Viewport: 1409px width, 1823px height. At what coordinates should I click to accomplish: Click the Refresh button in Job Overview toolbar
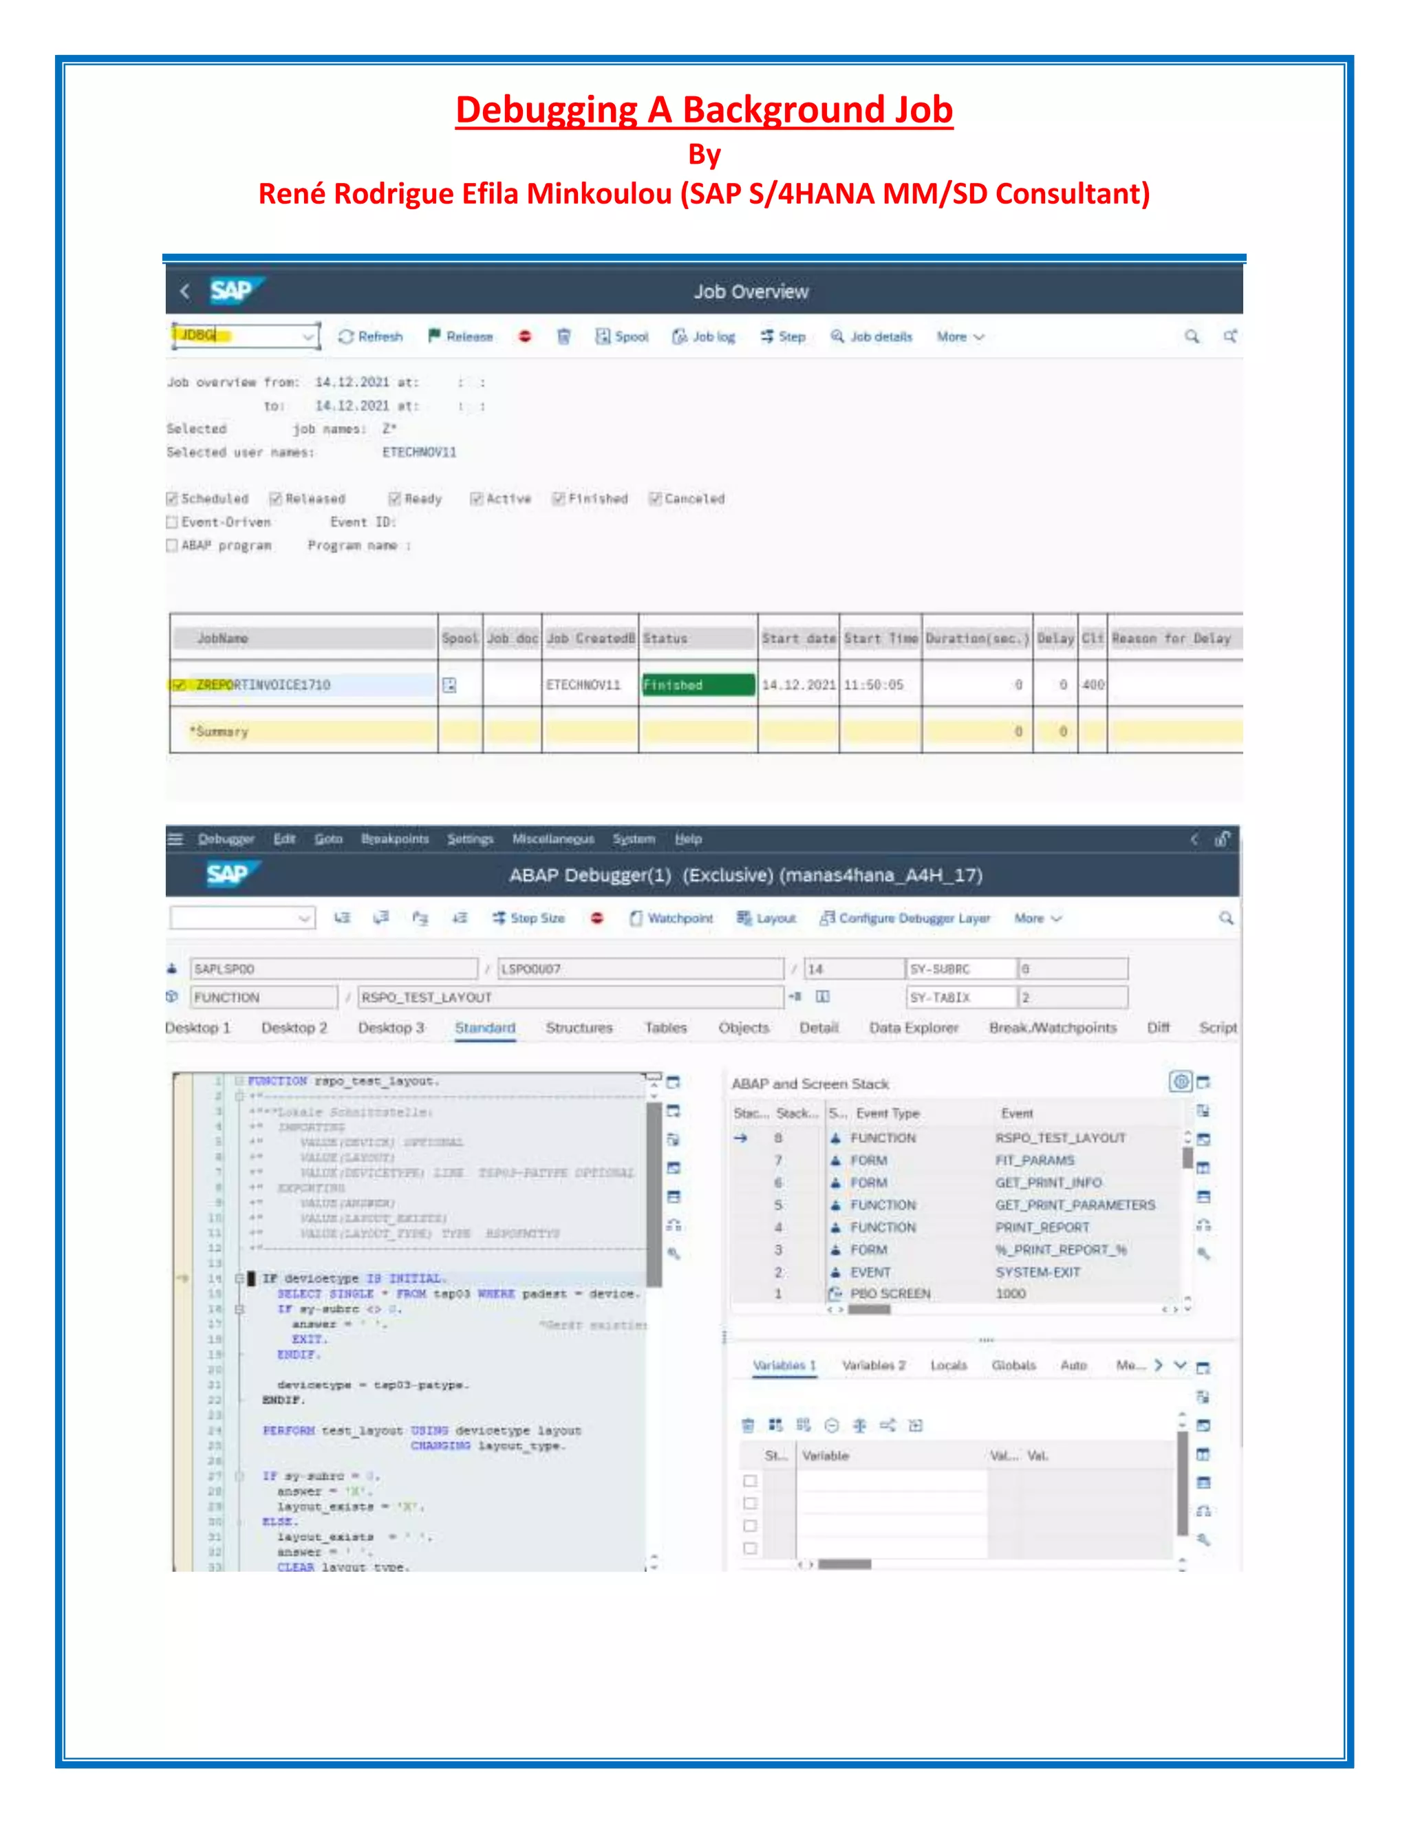click(x=371, y=336)
